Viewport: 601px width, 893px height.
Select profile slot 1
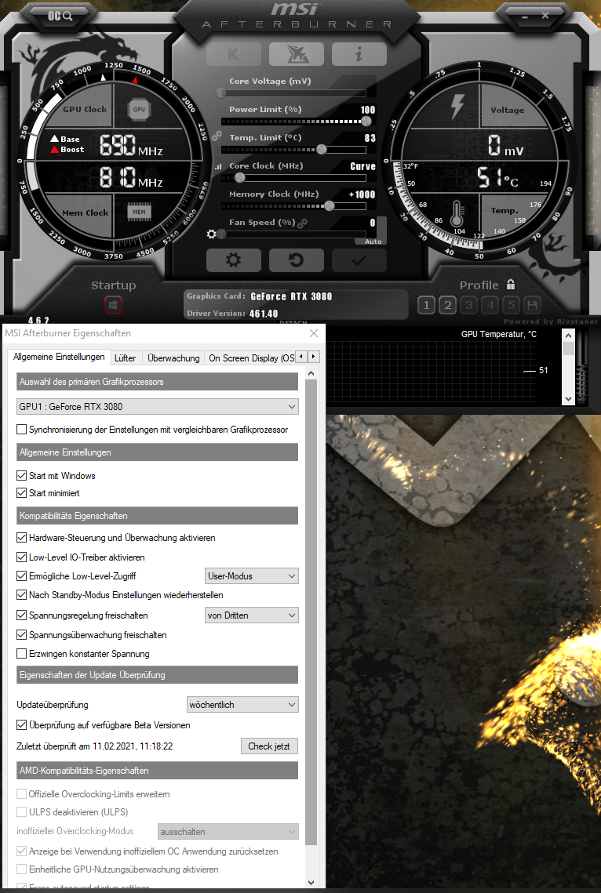point(426,305)
